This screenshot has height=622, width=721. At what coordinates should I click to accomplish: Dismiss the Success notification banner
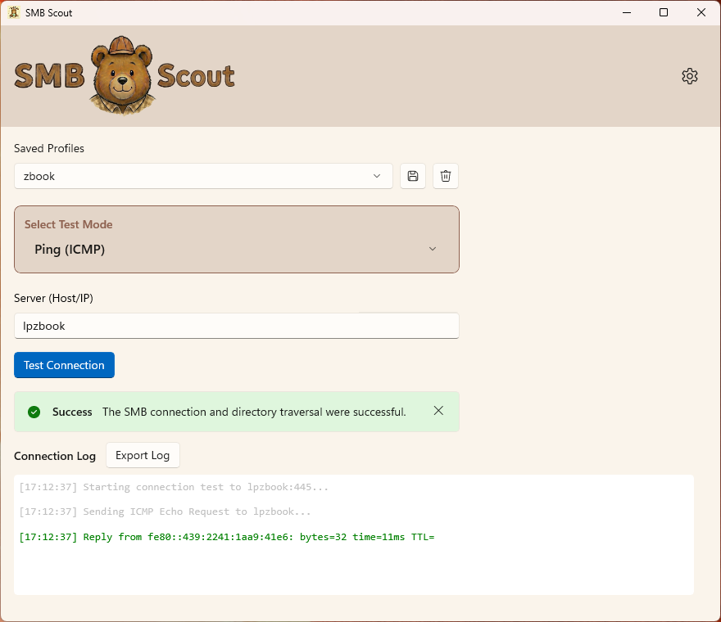[438, 411]
